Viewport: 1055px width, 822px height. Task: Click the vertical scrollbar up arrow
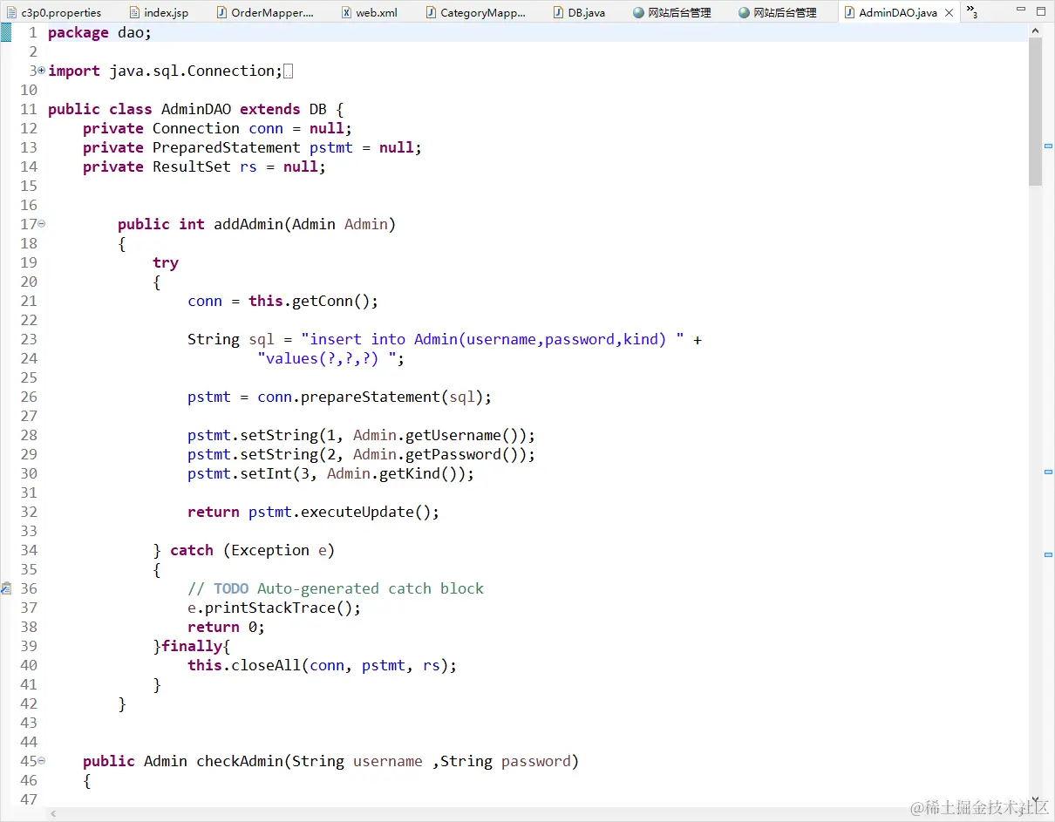click(x=1036, y=31)
